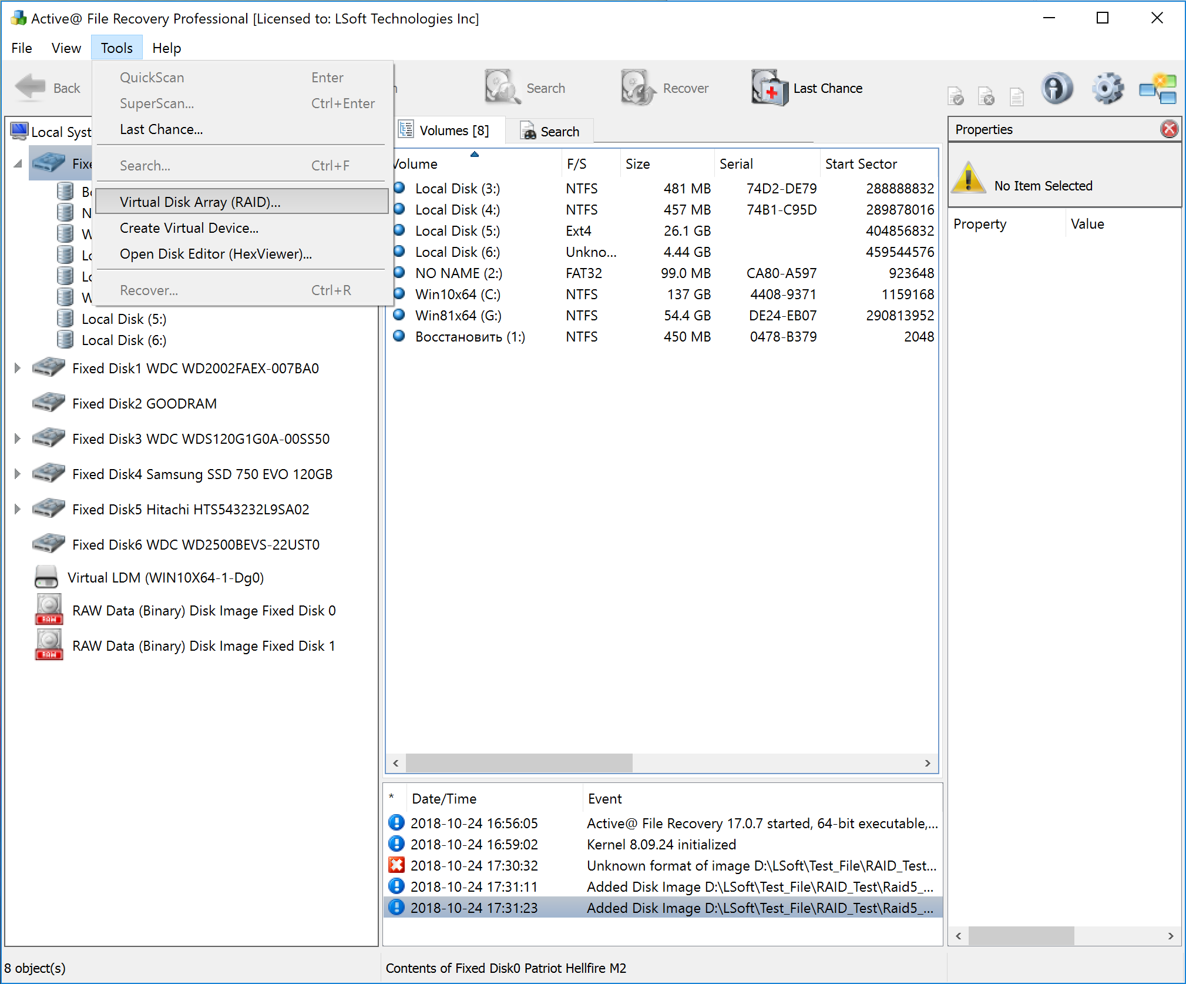Click the Search toolbar magnifier icon
This screenshot has width=1186, height=984.
(502, 88)
